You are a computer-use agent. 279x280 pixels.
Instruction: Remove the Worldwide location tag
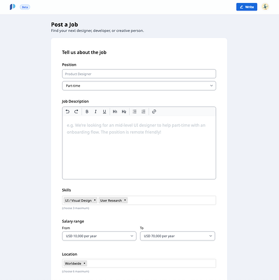tap(84, 263)
